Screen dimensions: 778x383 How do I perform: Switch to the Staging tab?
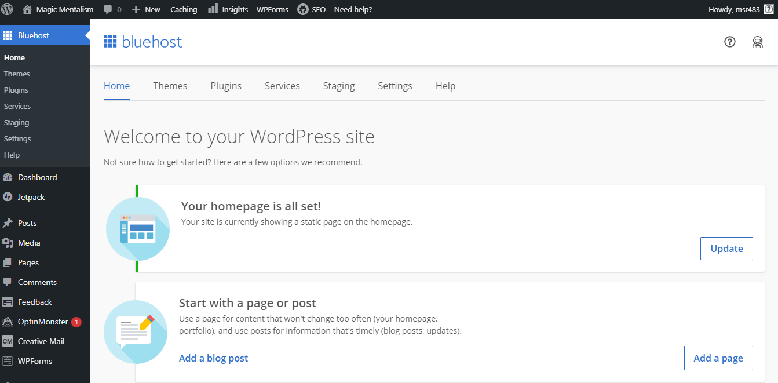coord(339,86)
